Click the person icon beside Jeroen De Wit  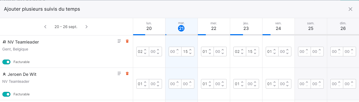click(x=4, y=74)
